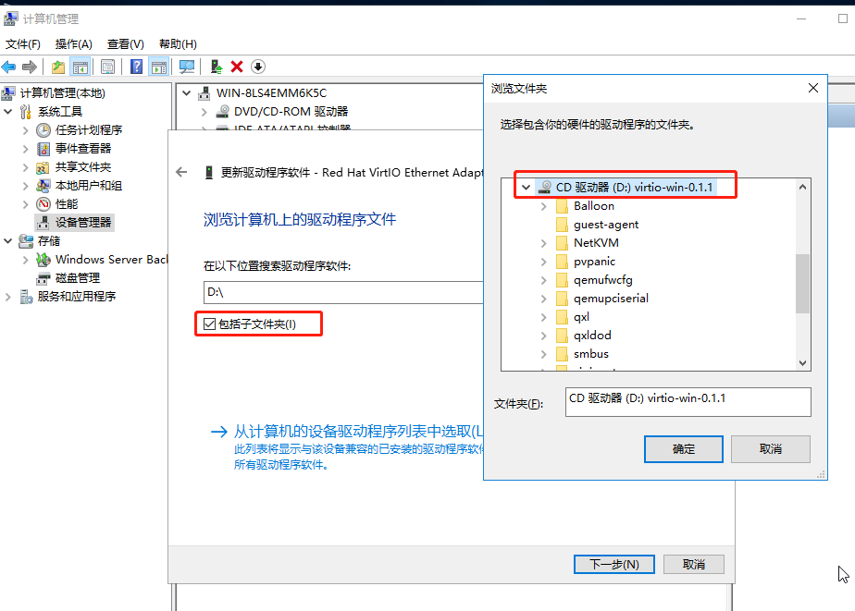
Task: Toggle the 包括子文件夹 checkbox
Action: point(209,324)
